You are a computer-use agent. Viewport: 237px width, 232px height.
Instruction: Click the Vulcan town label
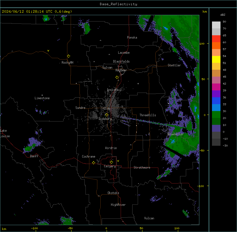tap(149, 218)
